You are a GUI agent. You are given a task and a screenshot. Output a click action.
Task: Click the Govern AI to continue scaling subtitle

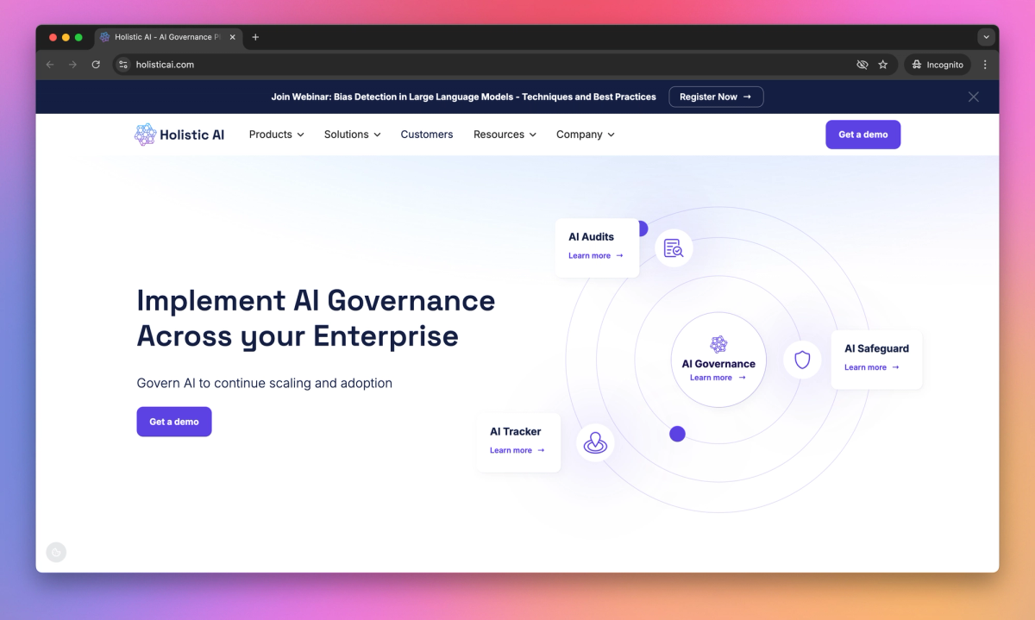pos(265,383)
